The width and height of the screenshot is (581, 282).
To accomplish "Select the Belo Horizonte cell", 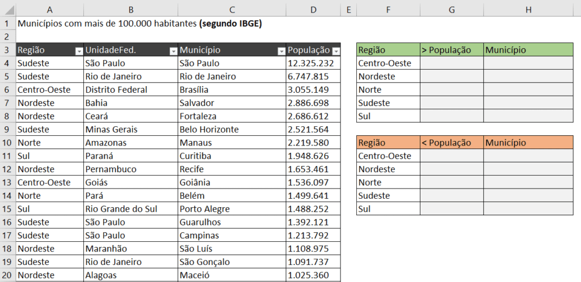I will [x=231, y=129].
